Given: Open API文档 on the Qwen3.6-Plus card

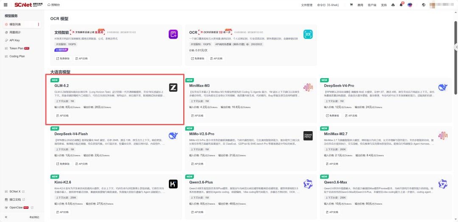Looking at the screenshot, I should [x=198, y=212].
